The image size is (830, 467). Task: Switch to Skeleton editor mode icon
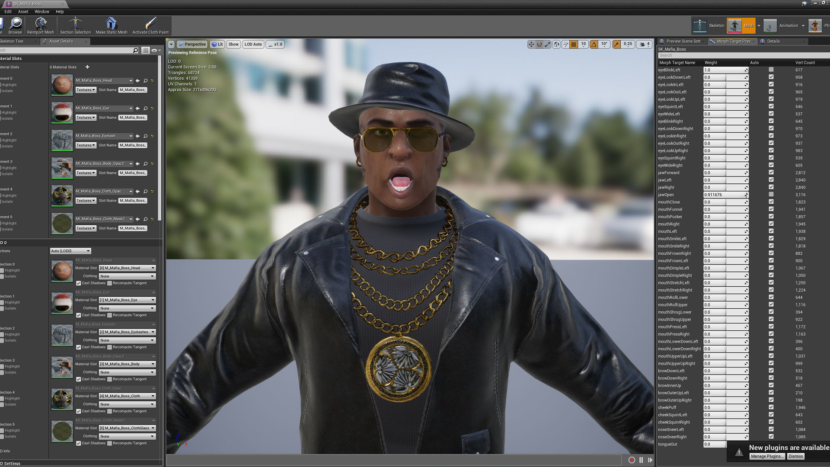click(700, 26)
